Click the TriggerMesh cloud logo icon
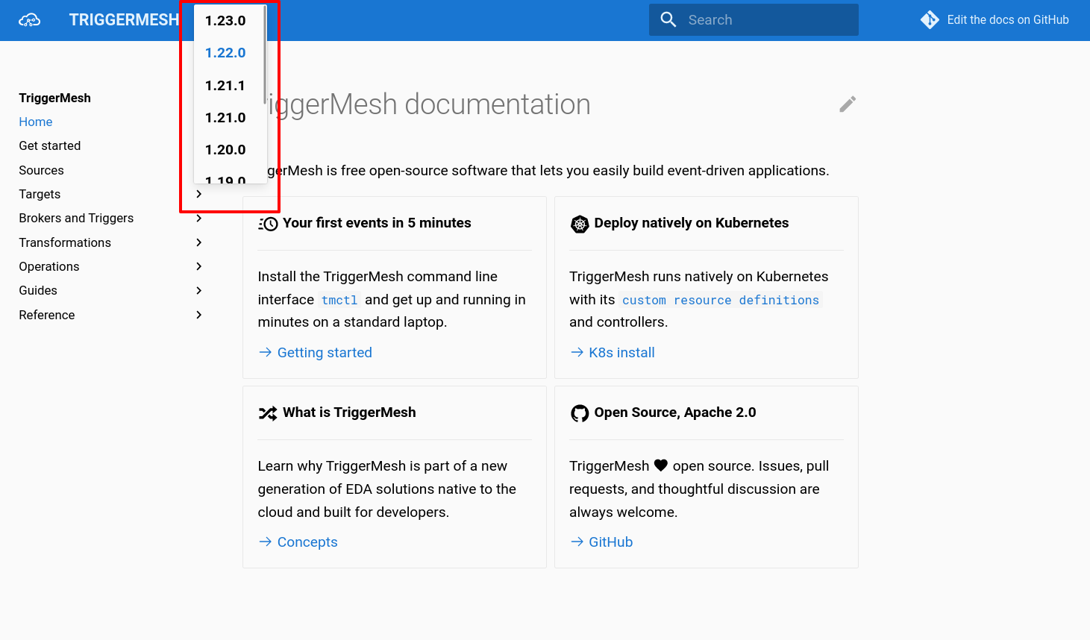The height and width of the screenshot is (640, 1090). [30, 20]
